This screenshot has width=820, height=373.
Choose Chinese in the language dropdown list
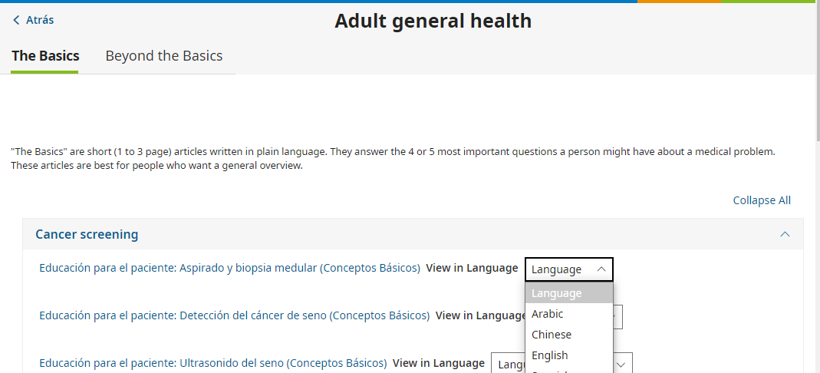(552, 335)
